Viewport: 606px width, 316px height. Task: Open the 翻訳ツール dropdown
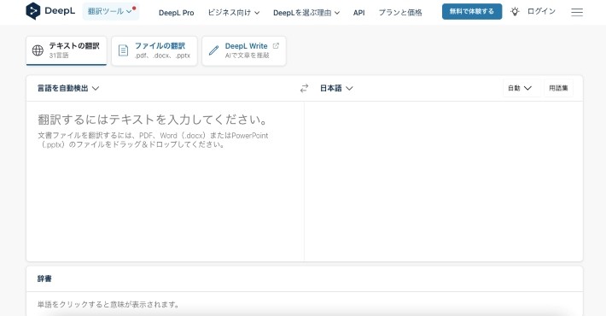(x=111, y=11)
